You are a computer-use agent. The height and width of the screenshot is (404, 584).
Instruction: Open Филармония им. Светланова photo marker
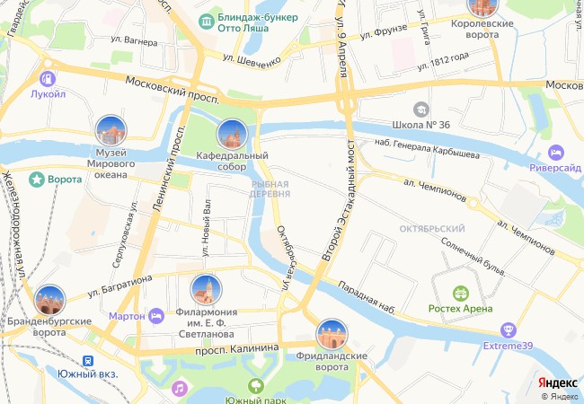coord(206,290)
